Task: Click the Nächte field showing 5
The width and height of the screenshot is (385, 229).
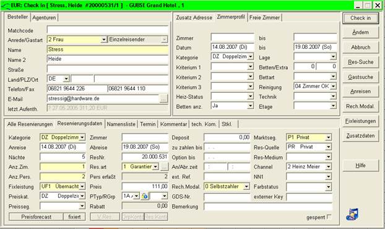Action: pos(63,157)
